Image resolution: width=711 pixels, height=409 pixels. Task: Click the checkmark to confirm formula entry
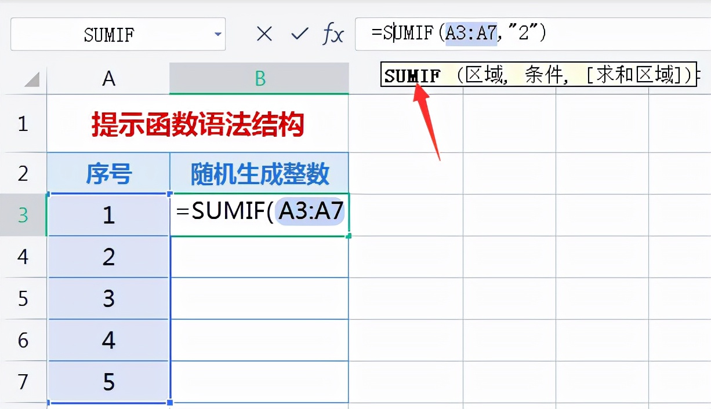pyautogui.click(x=298, y=34)
